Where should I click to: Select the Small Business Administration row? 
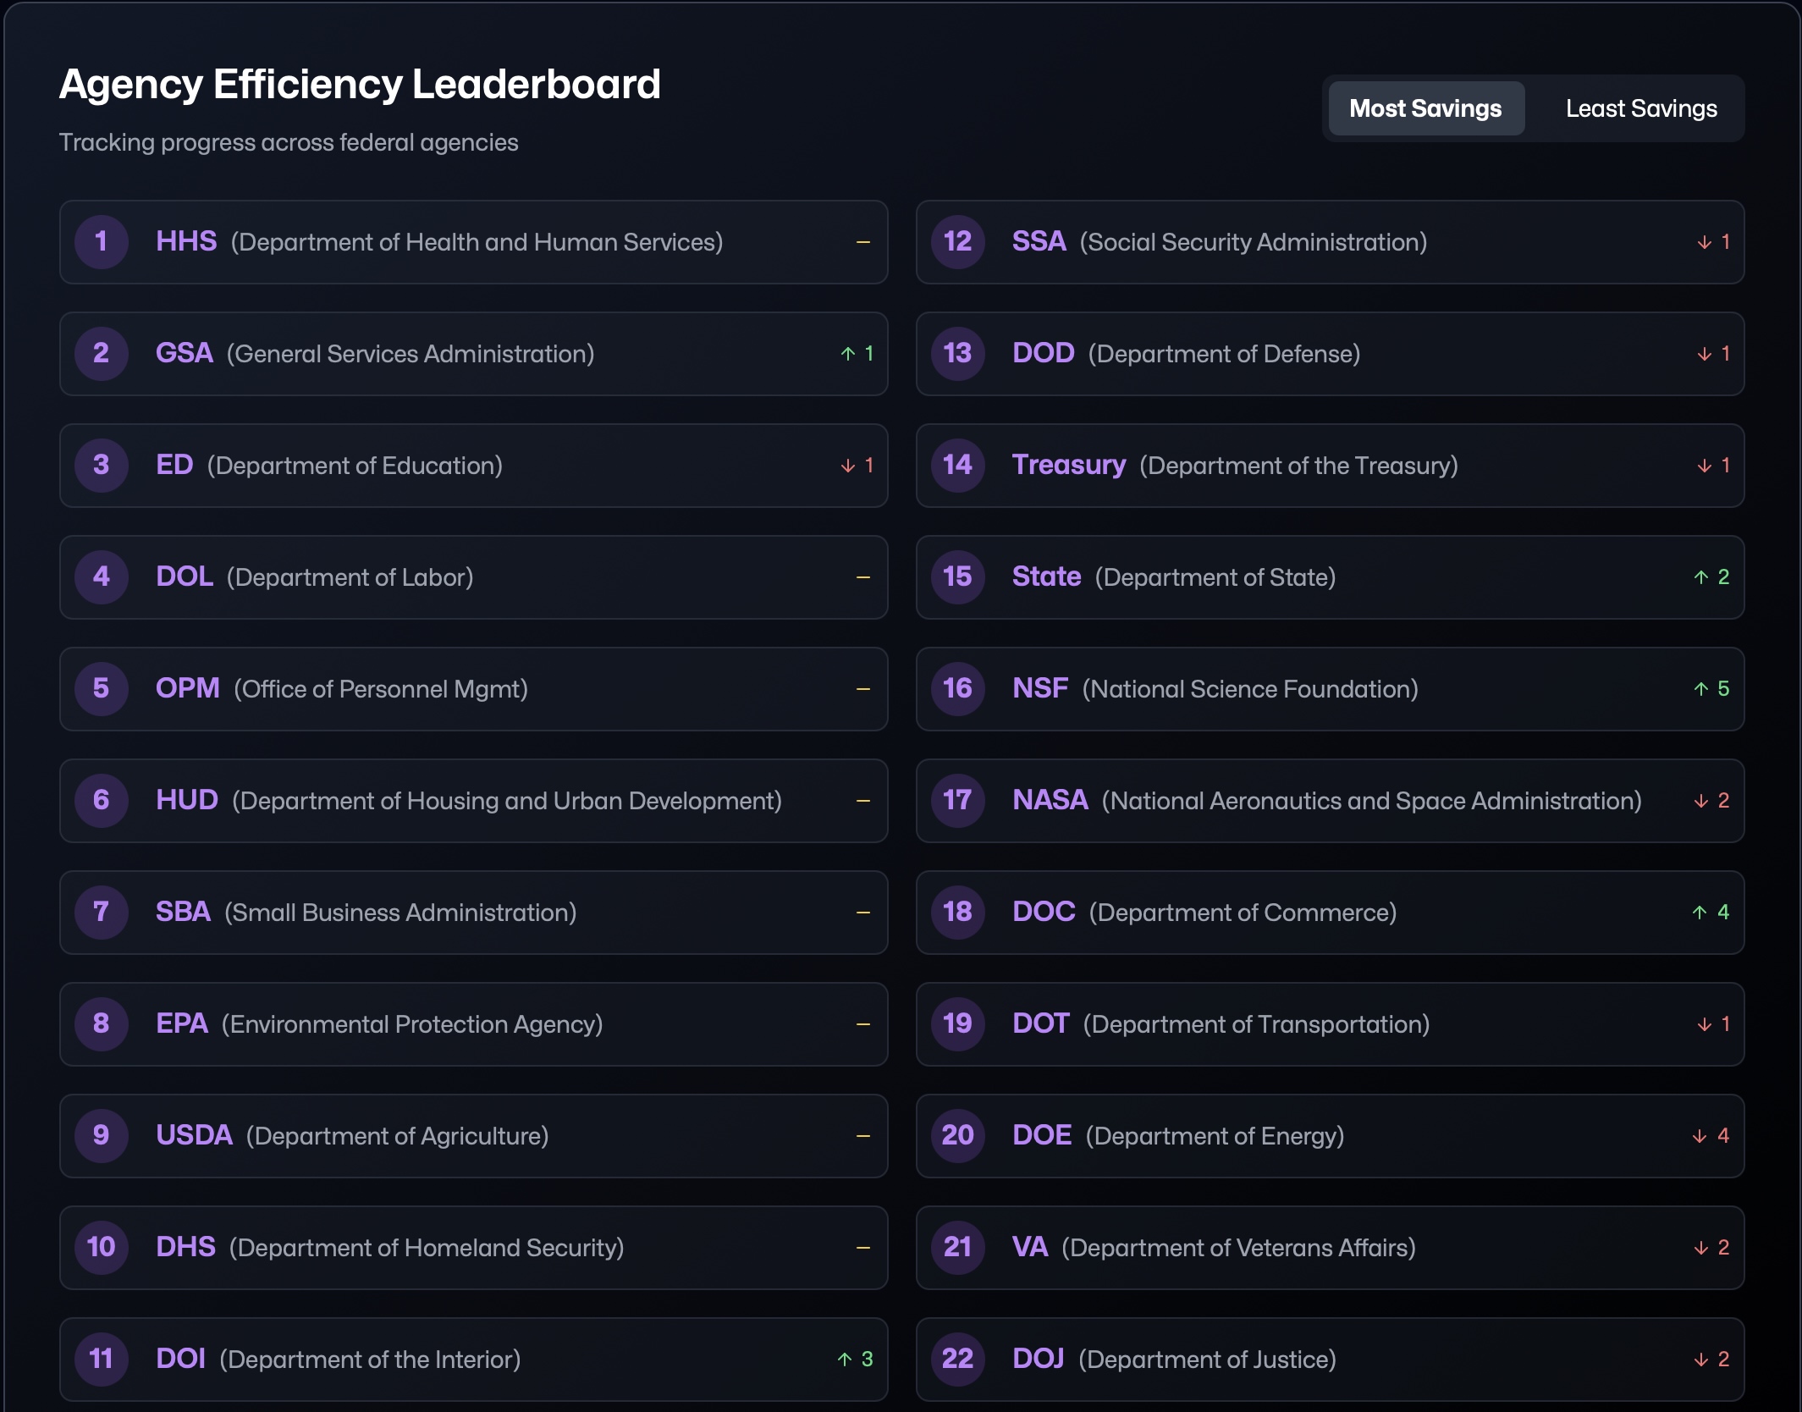coord(473,913)
